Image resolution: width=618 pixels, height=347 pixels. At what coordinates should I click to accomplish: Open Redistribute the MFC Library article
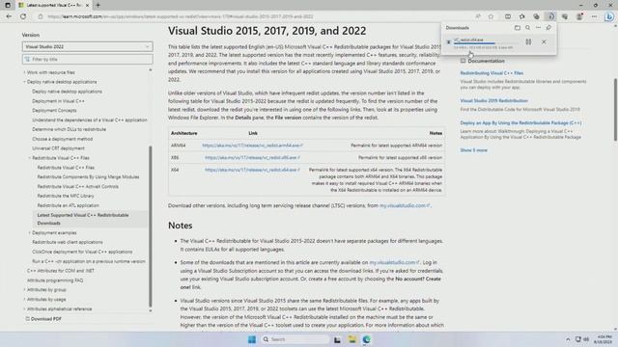(66, 196)
